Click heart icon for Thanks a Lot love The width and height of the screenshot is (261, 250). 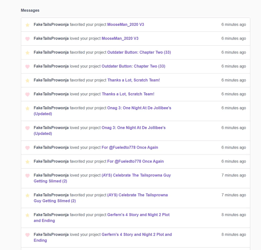pyautogui.click(x=28, y=95)
